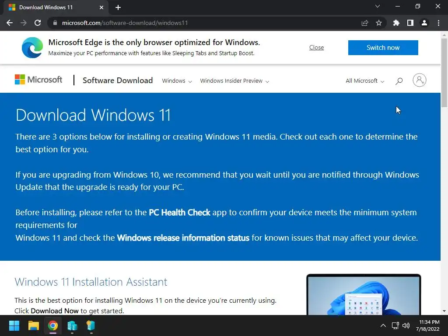The height and width of the screenshot is (336, 448).
Task: Select the Download Windows 11 tab
Action: (x=56, y=7)
